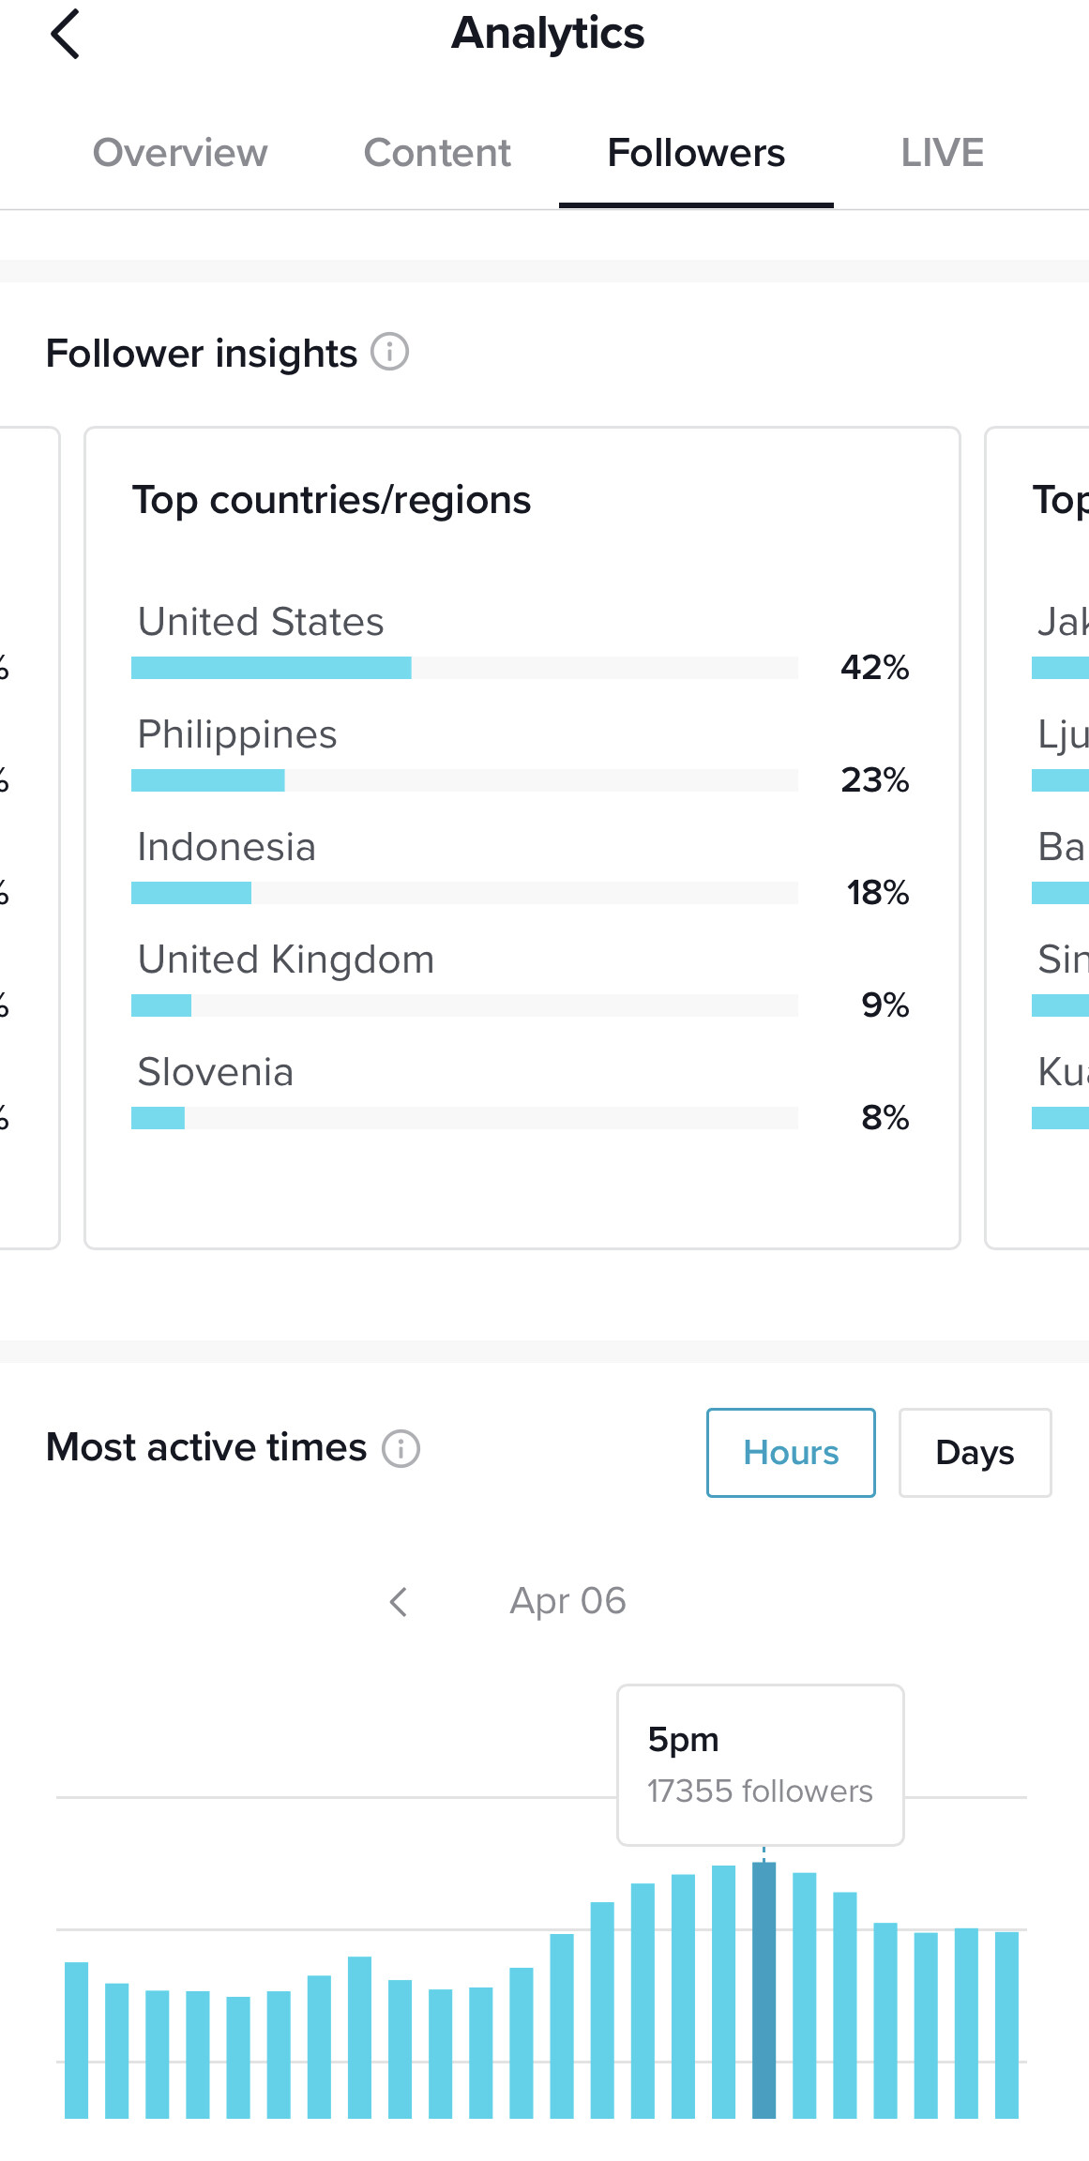The height and width of the screenshot is (2161, 1089).
Task: Tap the highlighted 5pm bar in chart
Action: pos(764,1990)
